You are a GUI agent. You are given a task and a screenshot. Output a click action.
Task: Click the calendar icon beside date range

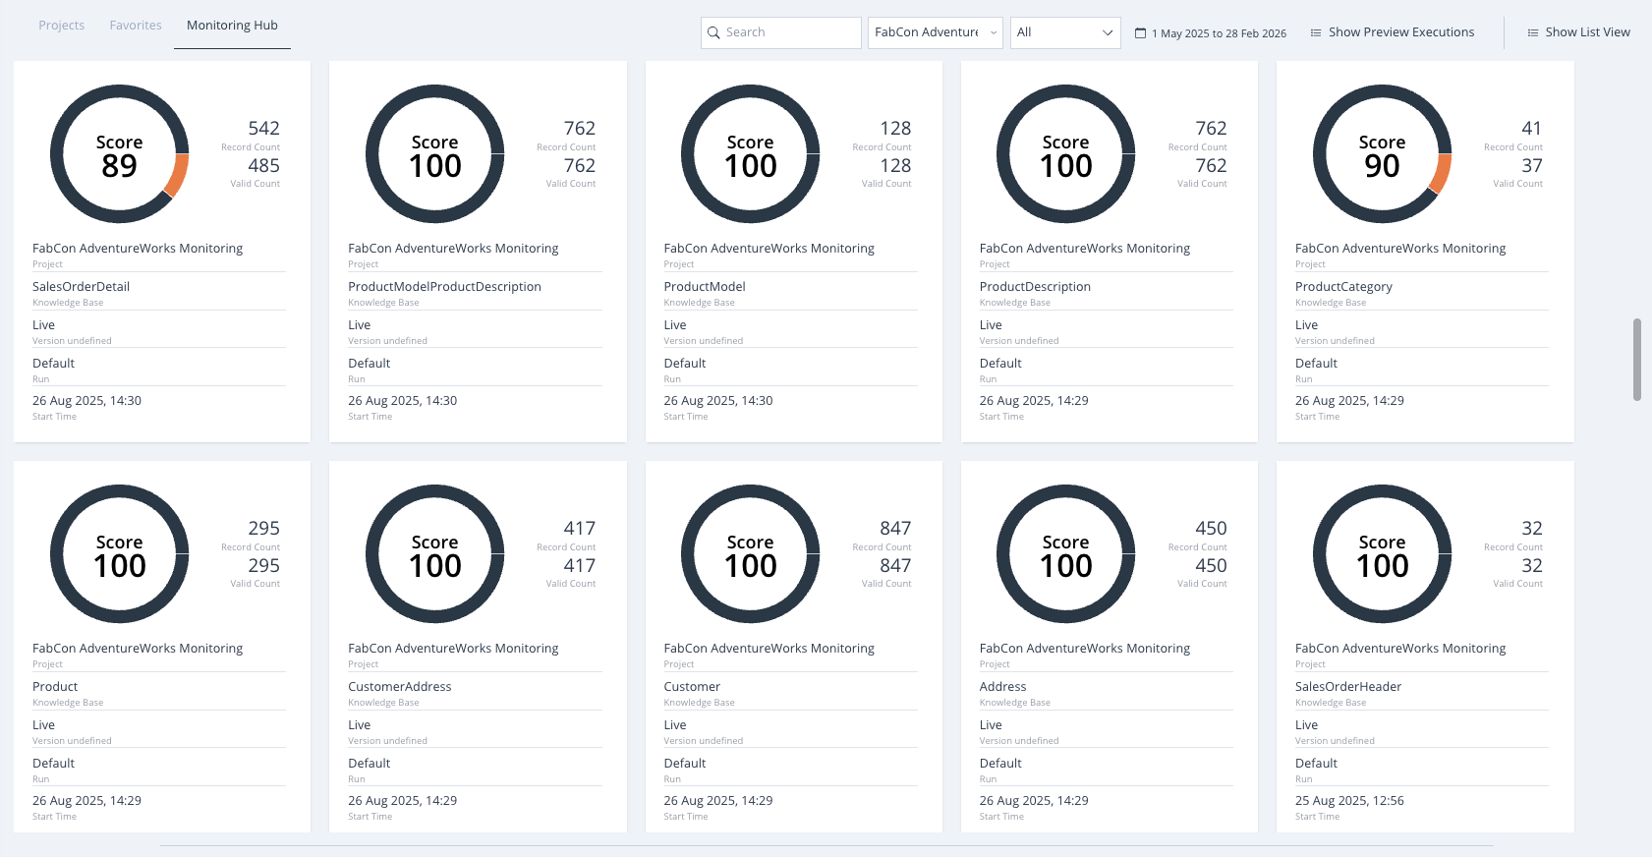1140,33
